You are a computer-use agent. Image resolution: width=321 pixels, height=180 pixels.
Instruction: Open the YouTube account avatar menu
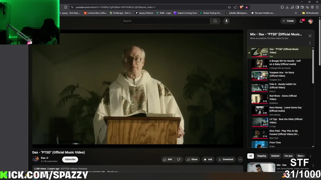(310, 21)
